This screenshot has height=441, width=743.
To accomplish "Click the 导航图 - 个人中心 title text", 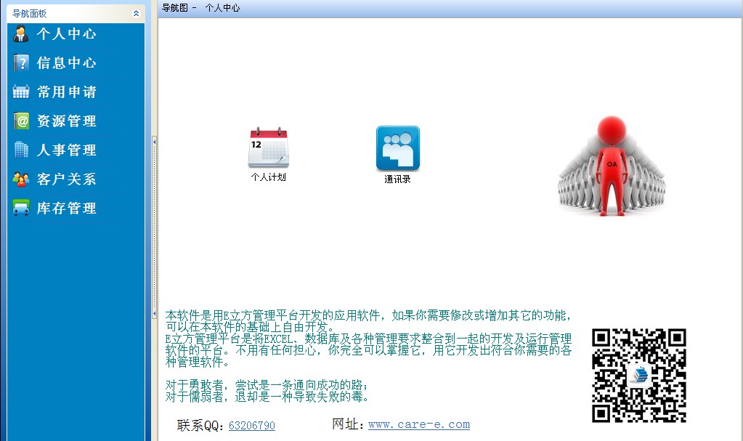I will point(201,7).
